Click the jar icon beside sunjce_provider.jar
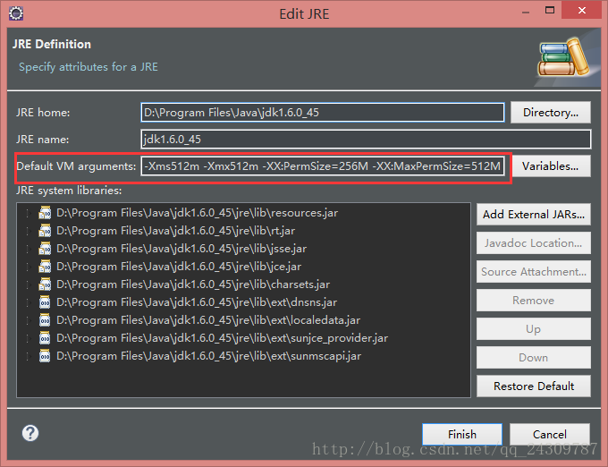This screenshot has height=467, width=608. coord(45,337)
